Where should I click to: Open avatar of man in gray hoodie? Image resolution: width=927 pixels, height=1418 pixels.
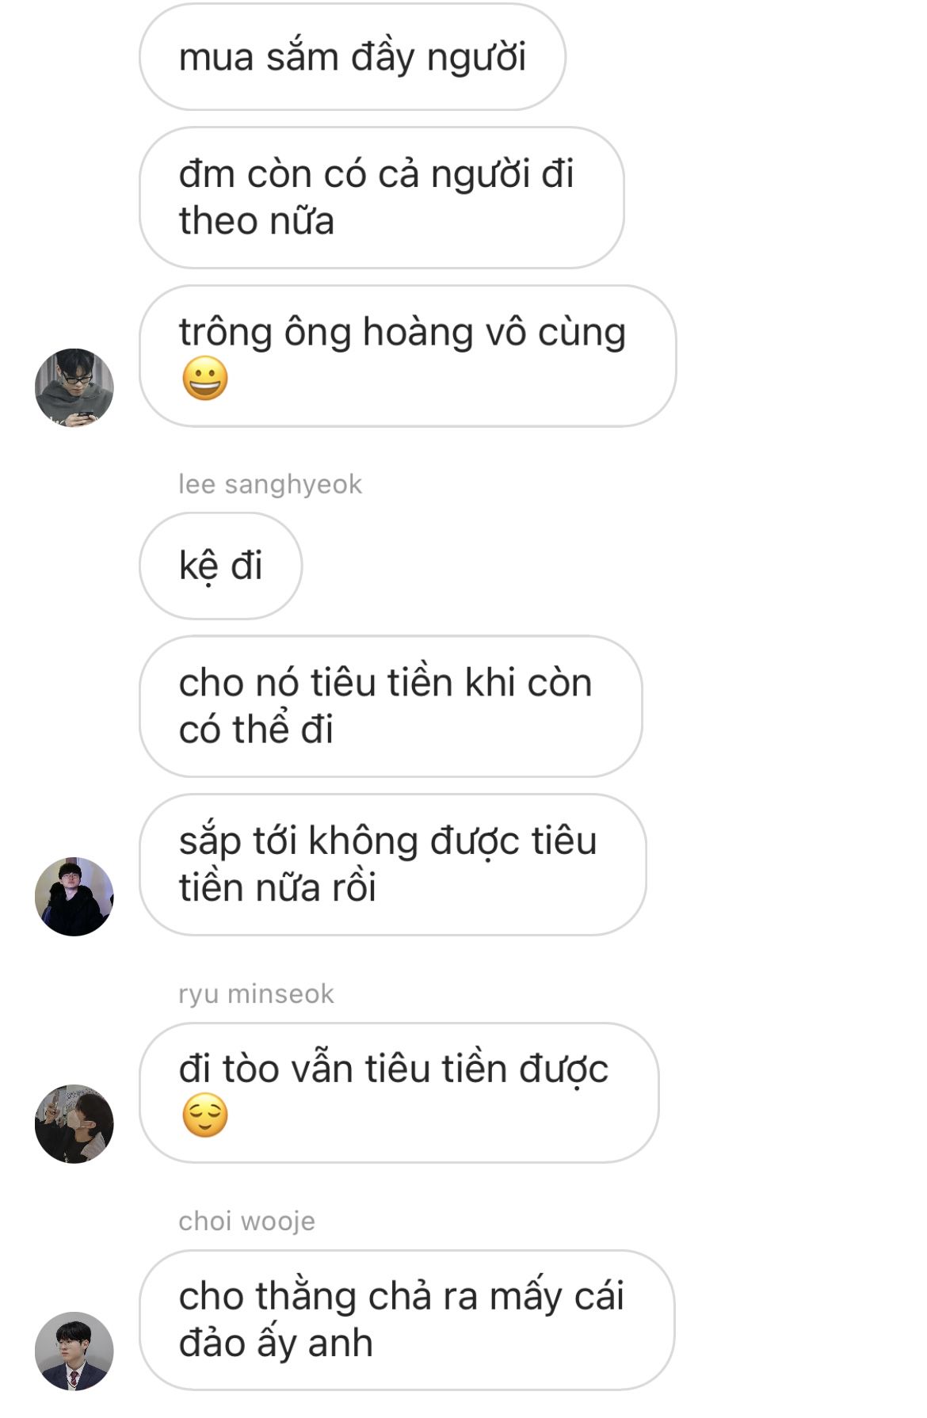(x=74, y=388)
